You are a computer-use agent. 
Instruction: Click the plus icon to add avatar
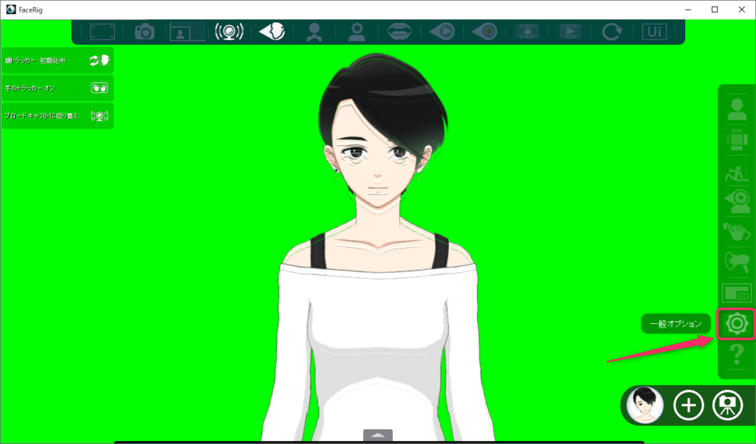(689, 405)
